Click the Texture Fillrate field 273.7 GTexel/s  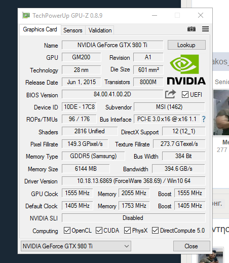[x=179, y=144]
